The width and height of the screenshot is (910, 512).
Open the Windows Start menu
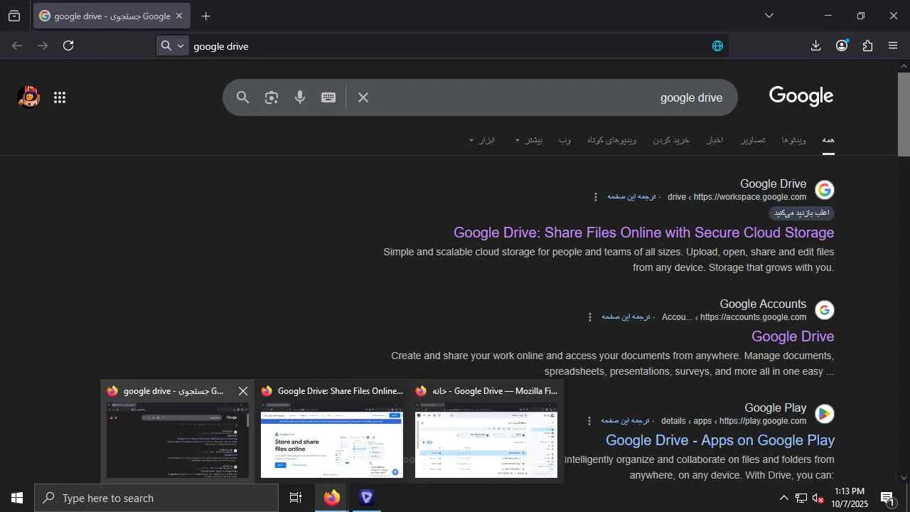(x=17, y=498)
